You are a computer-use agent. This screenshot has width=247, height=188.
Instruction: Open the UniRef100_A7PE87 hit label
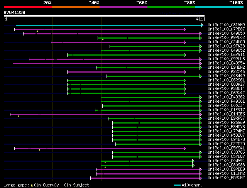tap(226, 29)
